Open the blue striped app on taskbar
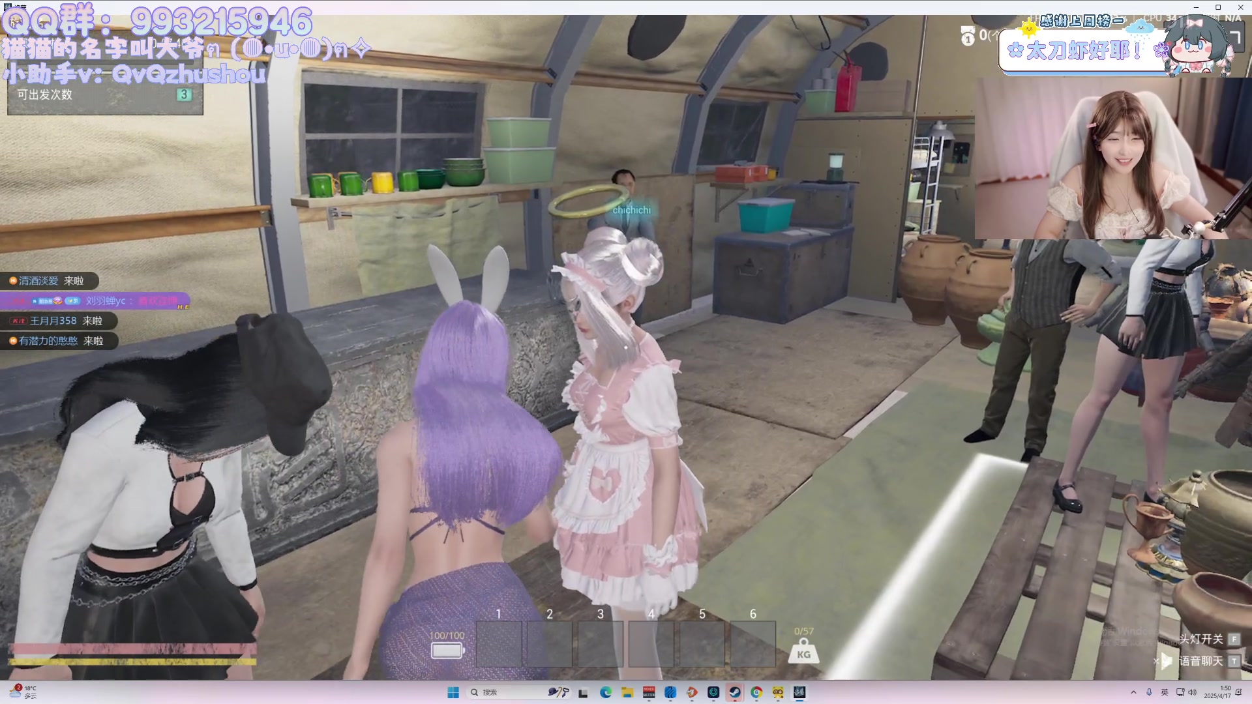The image size is (1252, 704). (670, 692)
